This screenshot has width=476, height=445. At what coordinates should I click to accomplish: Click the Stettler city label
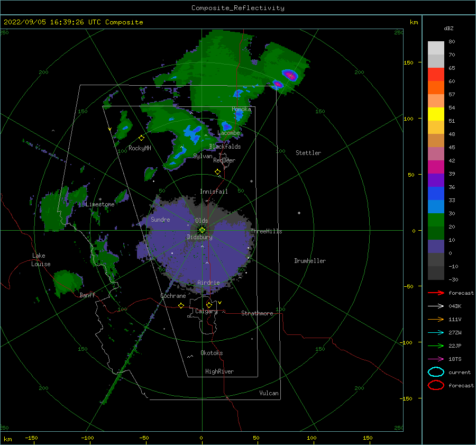(308, 153)
